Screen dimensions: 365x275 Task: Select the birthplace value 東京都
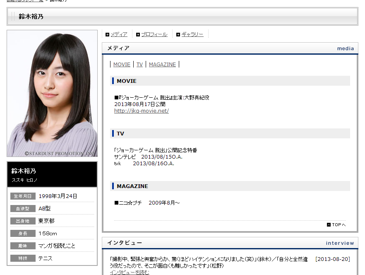coord(46,221)
